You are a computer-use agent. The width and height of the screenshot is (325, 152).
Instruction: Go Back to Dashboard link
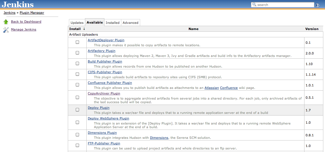(26, 22)
